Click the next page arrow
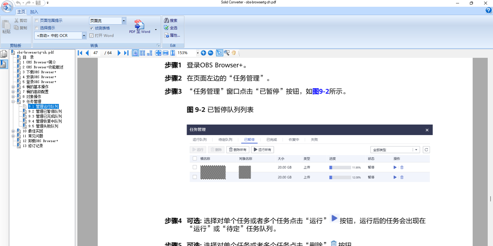This screenshot has height=246, width=493. tap(119, 53)
